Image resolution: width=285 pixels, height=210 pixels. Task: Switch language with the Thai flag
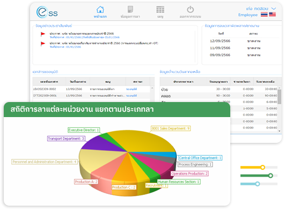264,15
